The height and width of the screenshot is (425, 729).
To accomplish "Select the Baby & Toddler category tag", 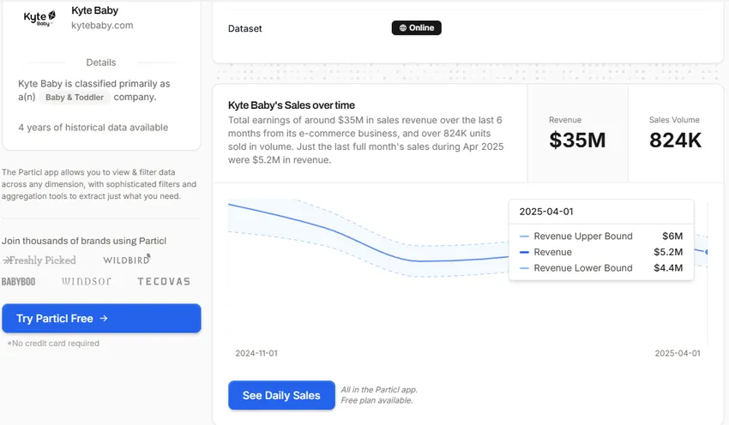I will (x=75, y=98).
